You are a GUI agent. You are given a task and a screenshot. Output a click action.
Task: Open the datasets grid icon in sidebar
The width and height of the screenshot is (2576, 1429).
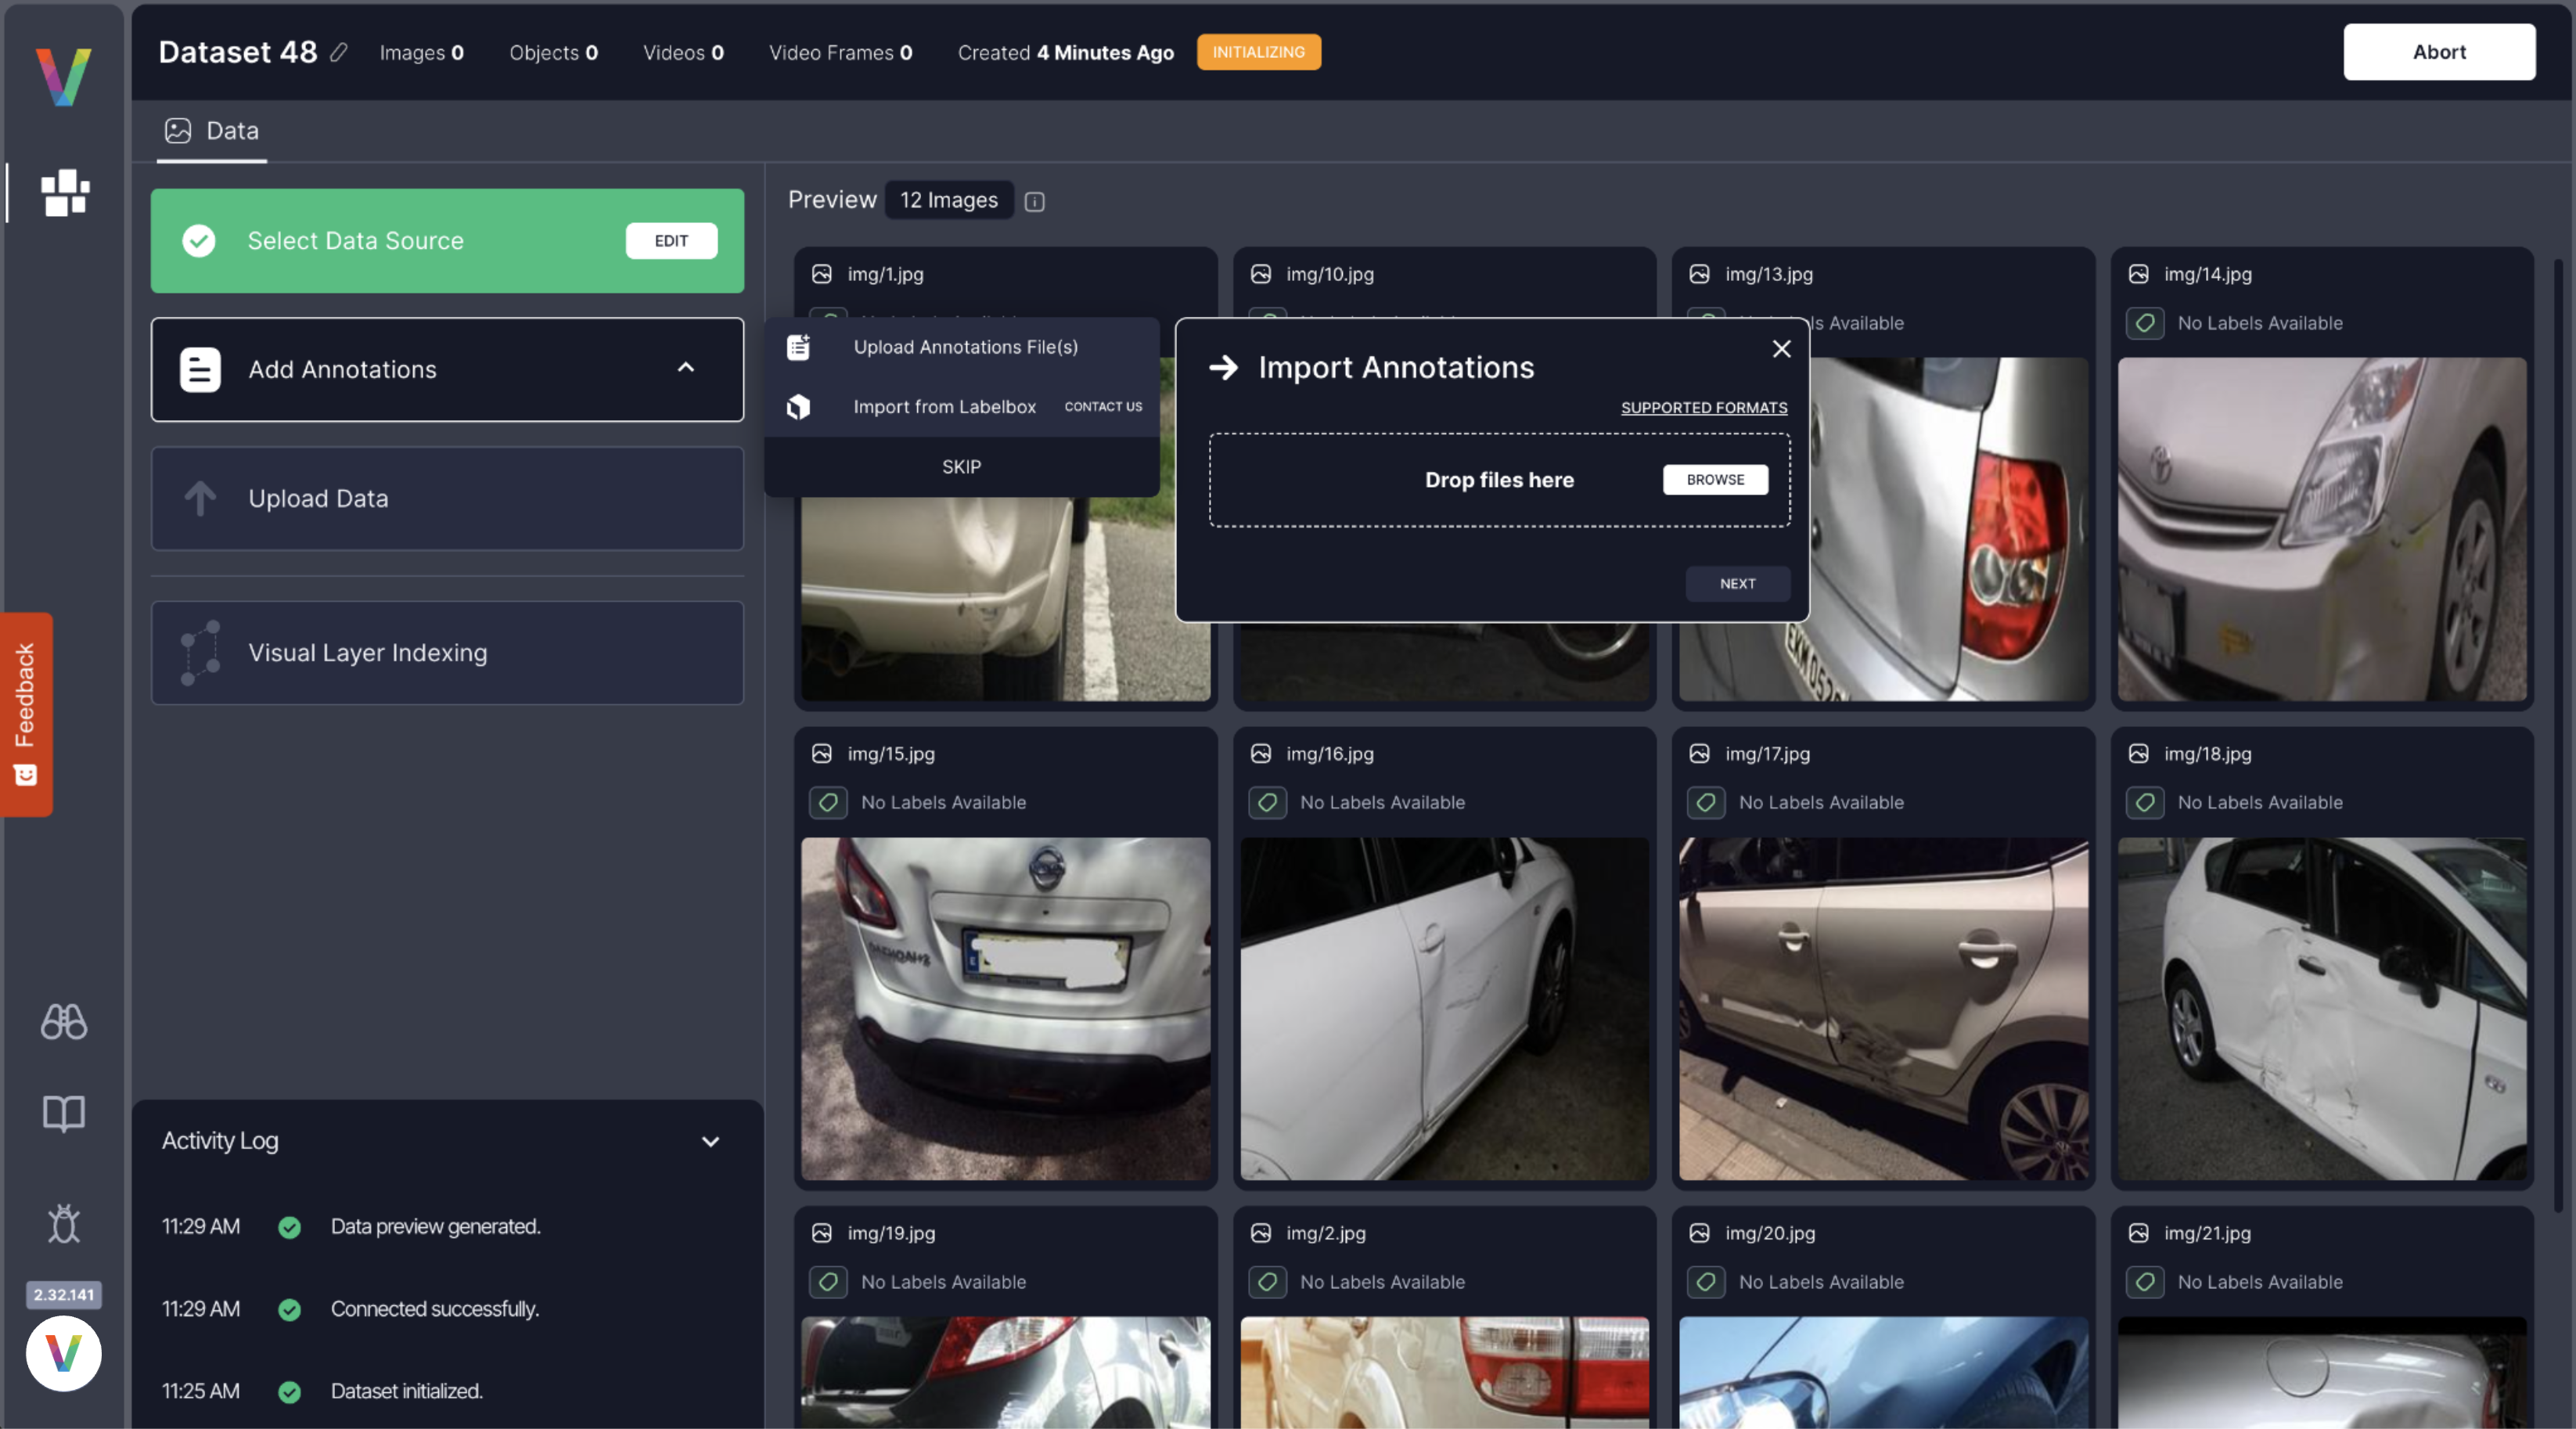point(65,192)
